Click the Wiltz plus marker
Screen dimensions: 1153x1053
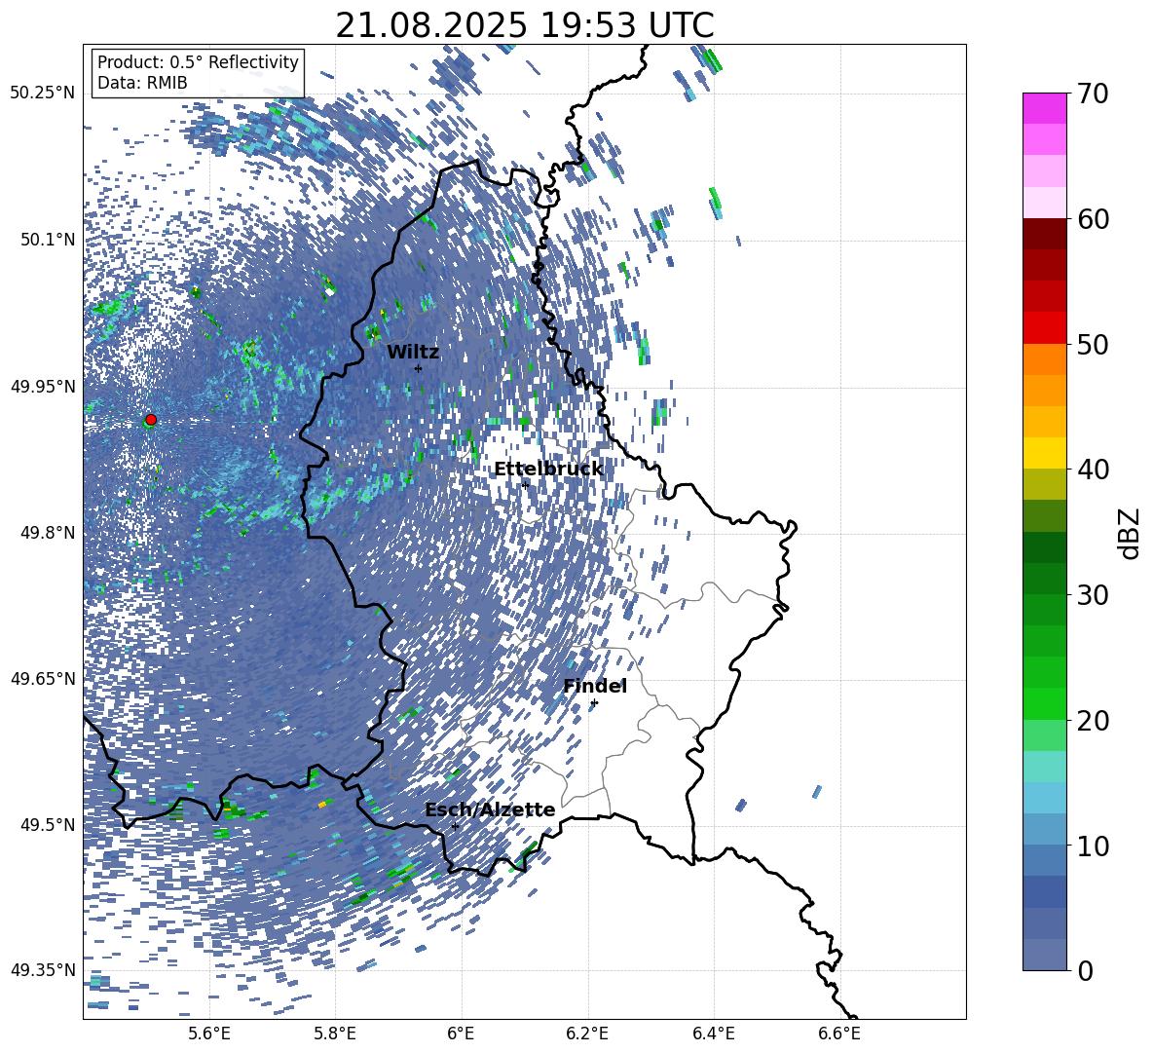pyautogui.click(x=419, y=368)
